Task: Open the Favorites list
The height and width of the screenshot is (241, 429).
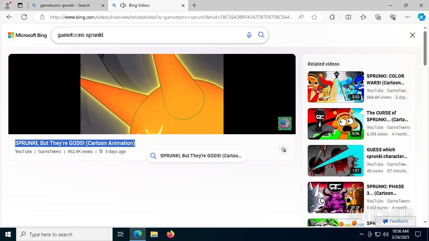Action: tap(363, 17)
